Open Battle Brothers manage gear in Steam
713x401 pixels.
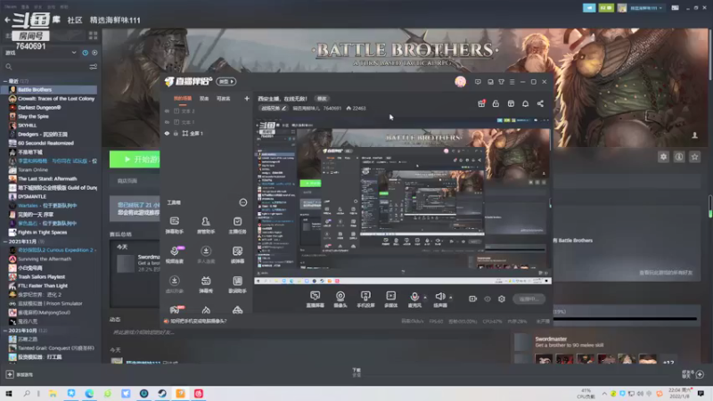(663, 157)
